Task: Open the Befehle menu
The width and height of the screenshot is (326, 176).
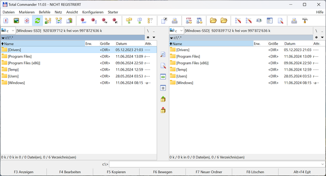Action: click(45, 12)
